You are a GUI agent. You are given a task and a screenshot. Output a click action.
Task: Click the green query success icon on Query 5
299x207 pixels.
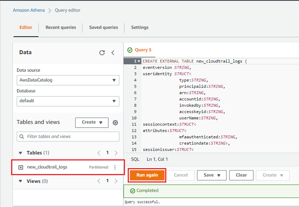(x=130, y=50)
